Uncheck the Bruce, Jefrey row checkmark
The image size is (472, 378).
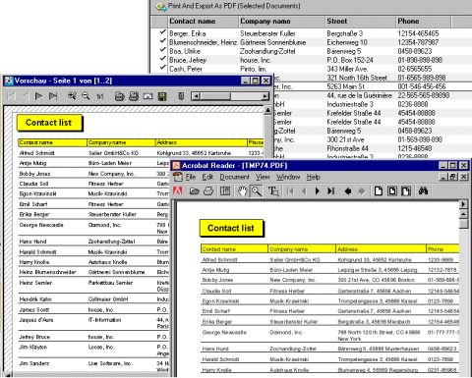(162, 59)
